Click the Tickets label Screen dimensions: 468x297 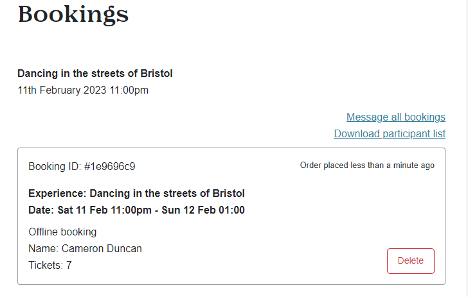46,265
